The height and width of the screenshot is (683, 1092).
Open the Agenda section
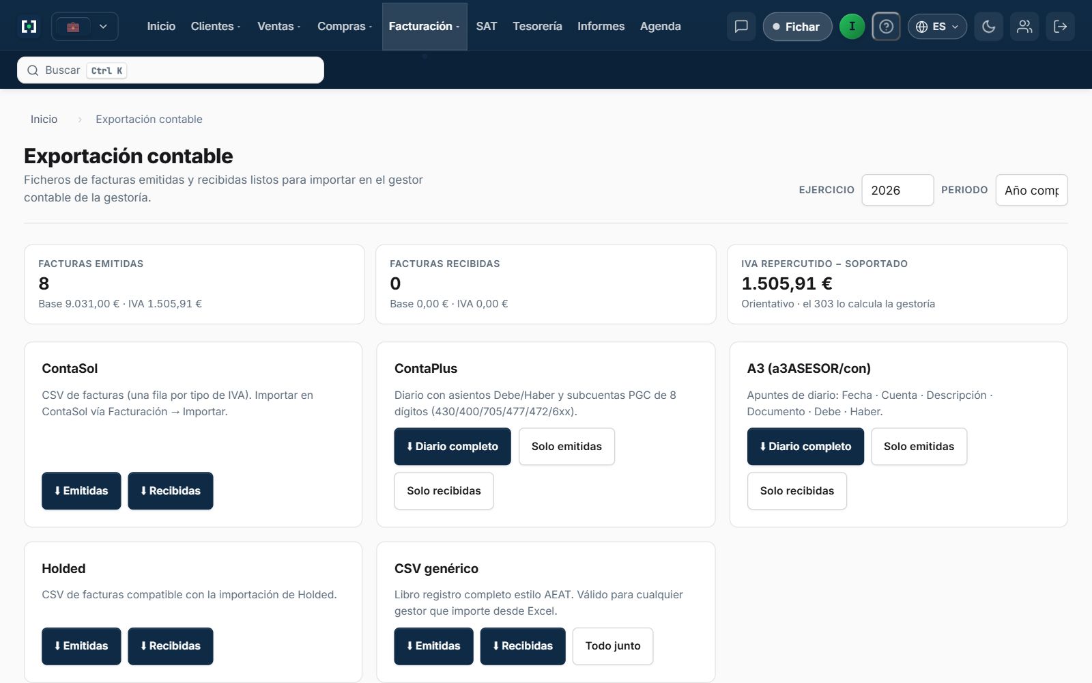tap(661, 26)
